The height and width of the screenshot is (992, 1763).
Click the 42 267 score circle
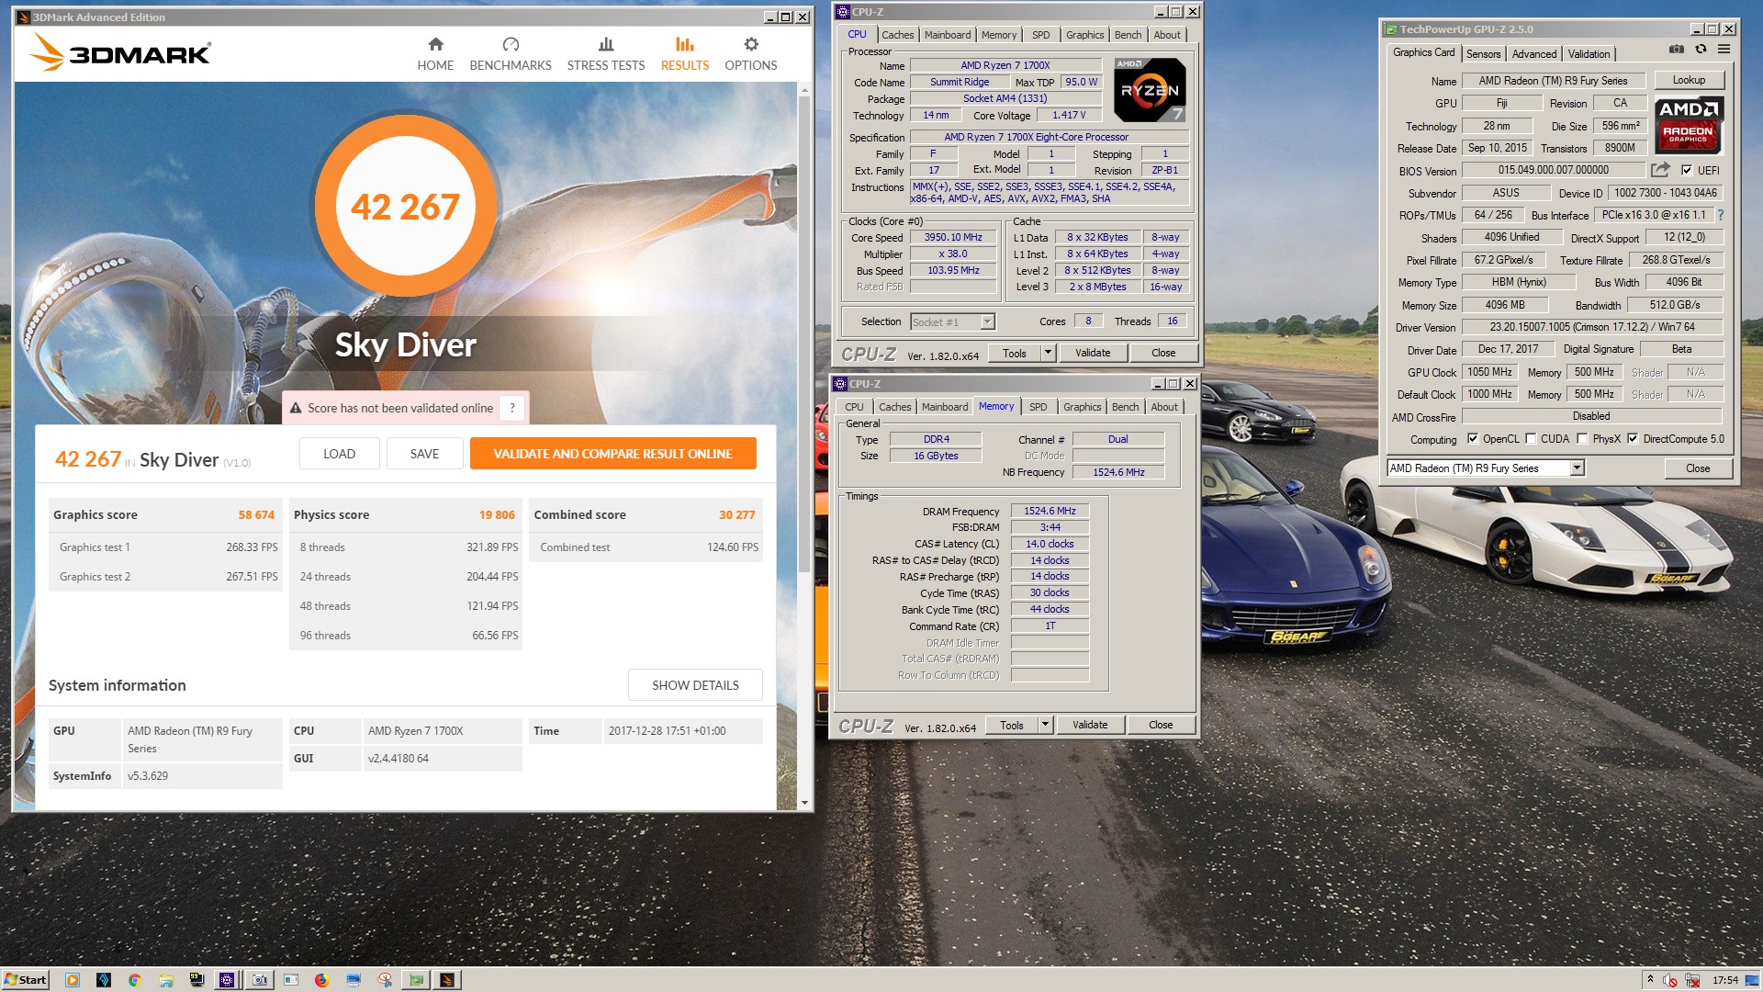pyautogui.click(x=405, y=207)
